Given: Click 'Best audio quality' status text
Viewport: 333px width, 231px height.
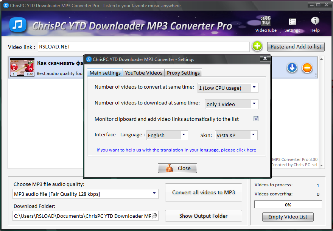Looking at the screenshot, I should 60,73.
